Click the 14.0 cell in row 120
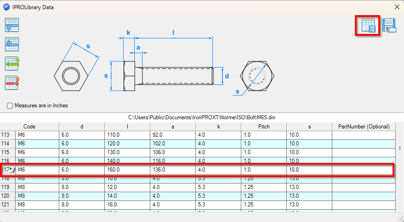 click(x=127, y=196)
